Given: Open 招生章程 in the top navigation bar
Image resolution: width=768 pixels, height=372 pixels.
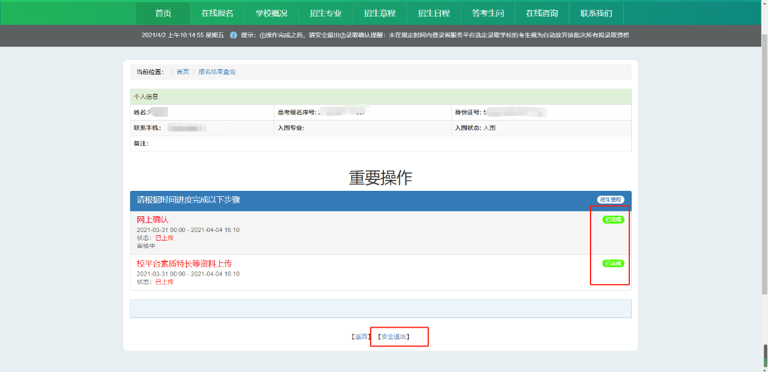Looking at the screenshot, I should 380,13.
